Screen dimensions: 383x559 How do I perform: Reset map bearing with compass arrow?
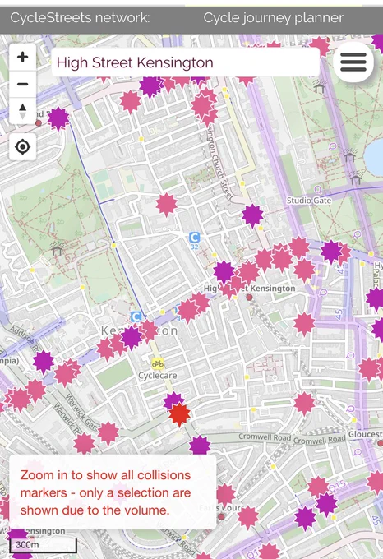(x=22, y=111)
